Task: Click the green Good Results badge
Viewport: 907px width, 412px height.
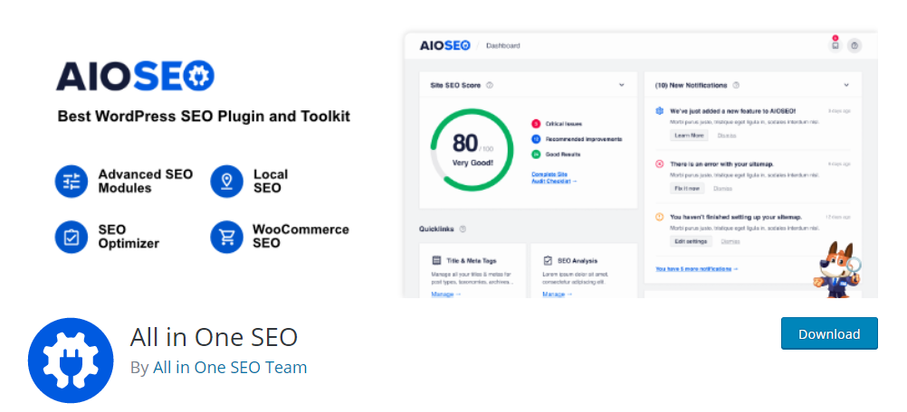Action: [536, 154]
